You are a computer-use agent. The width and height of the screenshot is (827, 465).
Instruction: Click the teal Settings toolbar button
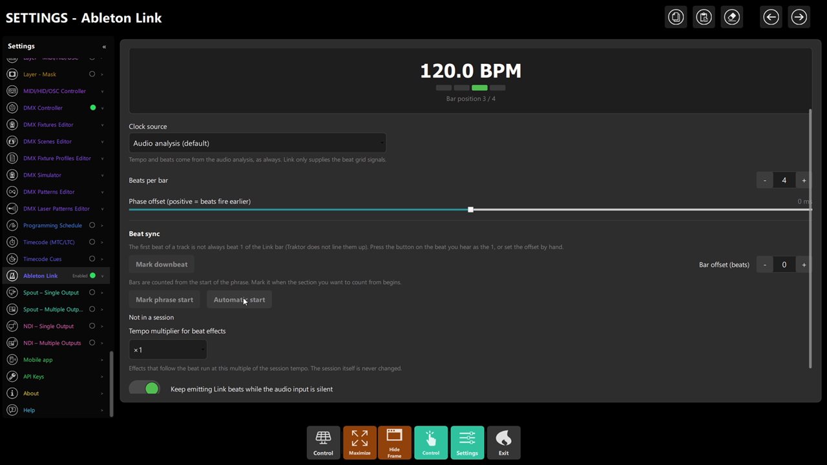point(466,442)
